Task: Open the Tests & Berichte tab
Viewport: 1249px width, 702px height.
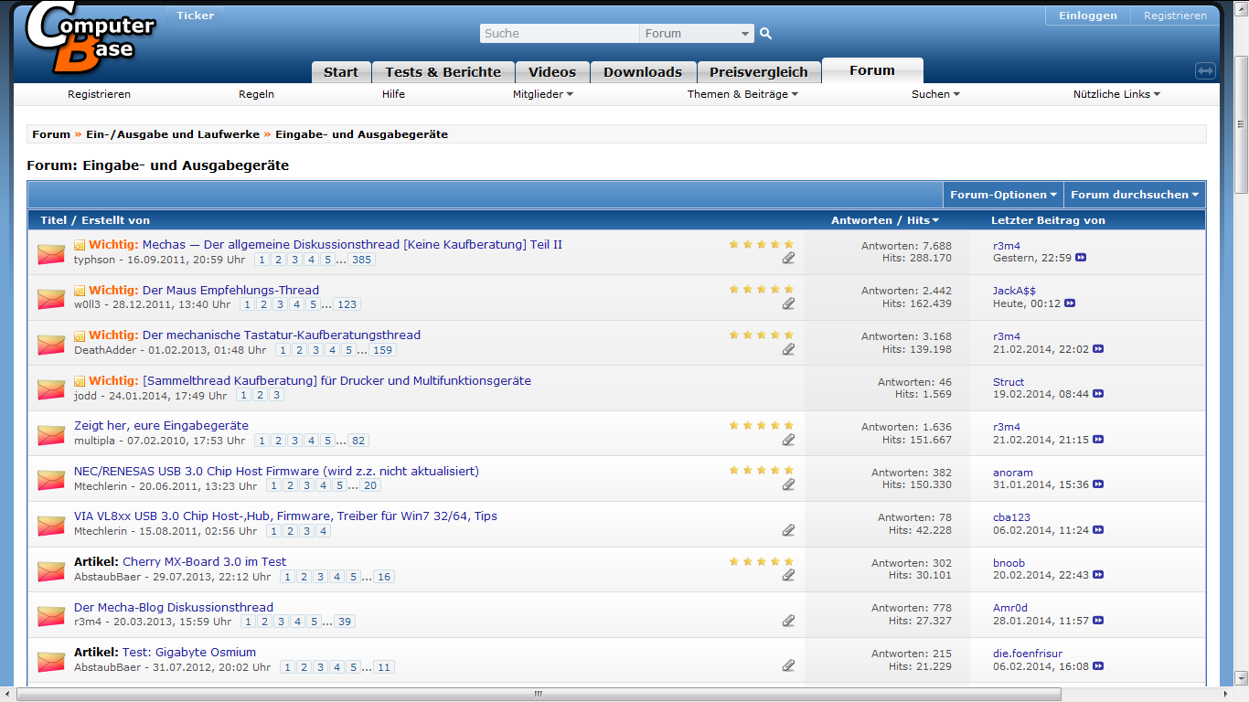Action: click(443, 72)
